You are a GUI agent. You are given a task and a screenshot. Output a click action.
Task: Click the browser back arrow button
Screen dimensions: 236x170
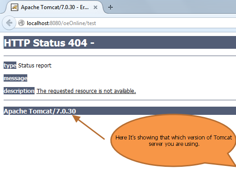(9, 23)
